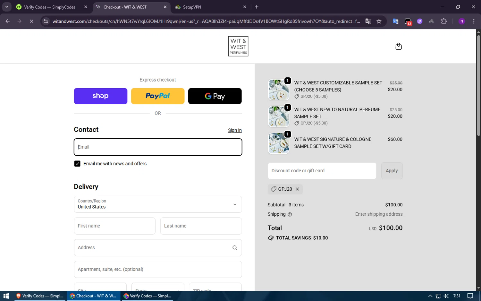Open the Chrome three-dot menu

click(474, 21)
